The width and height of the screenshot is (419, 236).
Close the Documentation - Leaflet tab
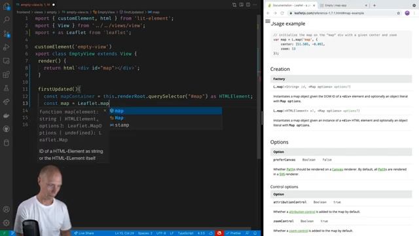[x=314, y=5]
